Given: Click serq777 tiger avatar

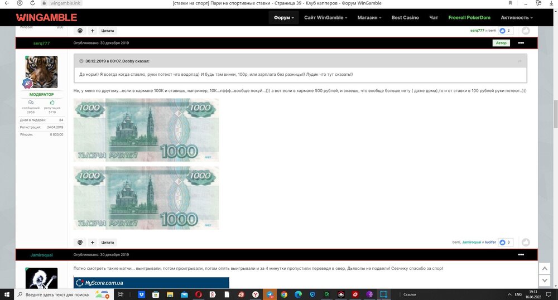Looking at the screenshot, I should (x=41, y=72).
